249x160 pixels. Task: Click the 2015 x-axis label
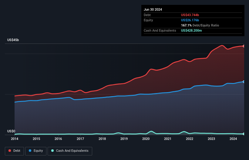(36, 139)
